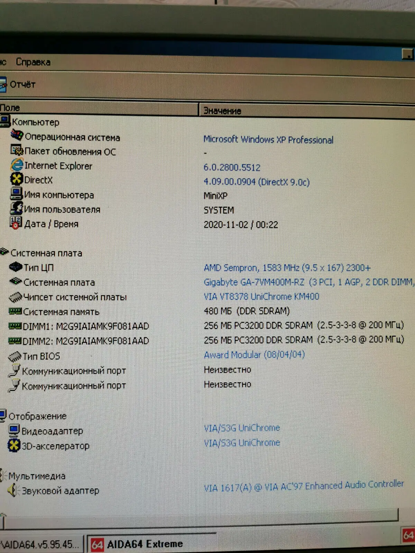Select the 2020-11-02 / 00:22 date value
Image resolution: width=415 pixels, height=553 pixels.
tap(241, 225)
